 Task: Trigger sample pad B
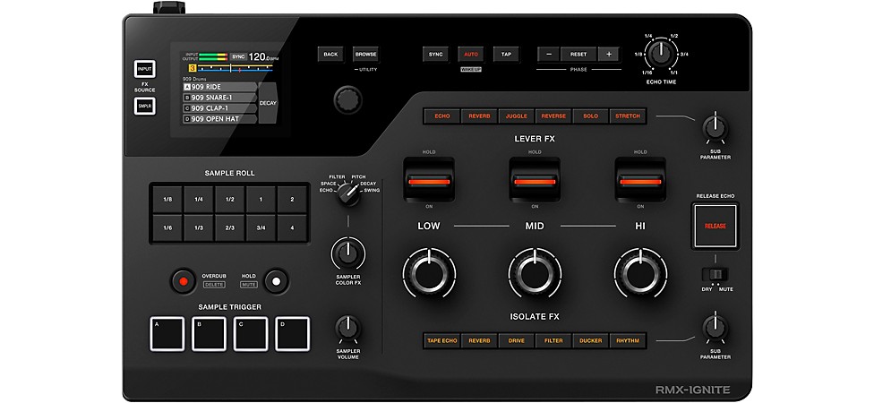(209, 334)
